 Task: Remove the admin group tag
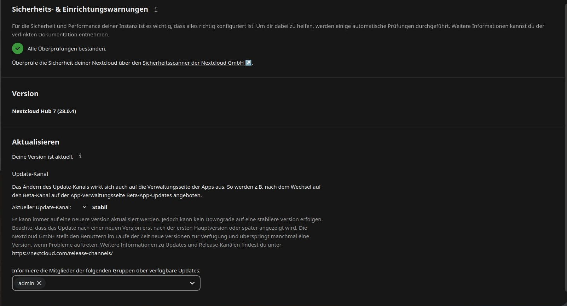coord(39,283)
